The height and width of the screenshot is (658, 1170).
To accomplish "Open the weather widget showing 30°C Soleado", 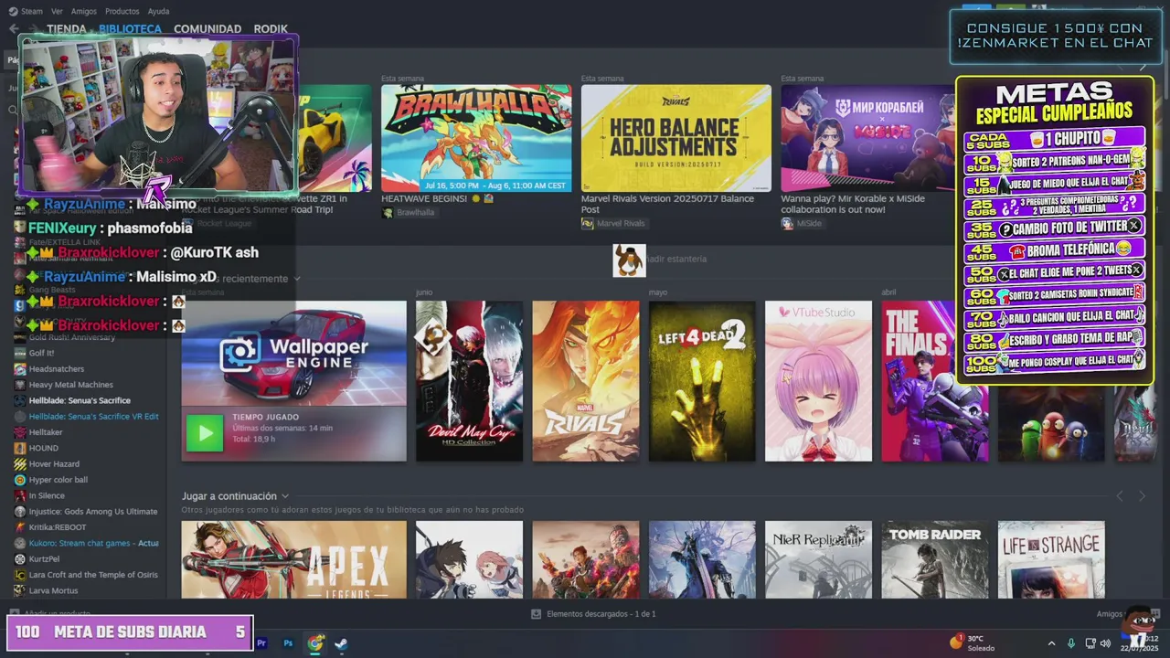I will click(973, 643).
